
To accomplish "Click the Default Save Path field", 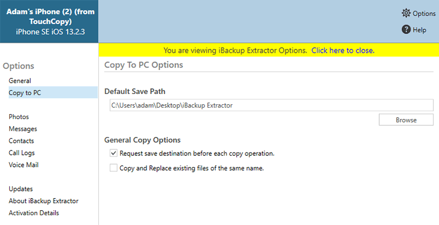I will (x=271, y=105).
